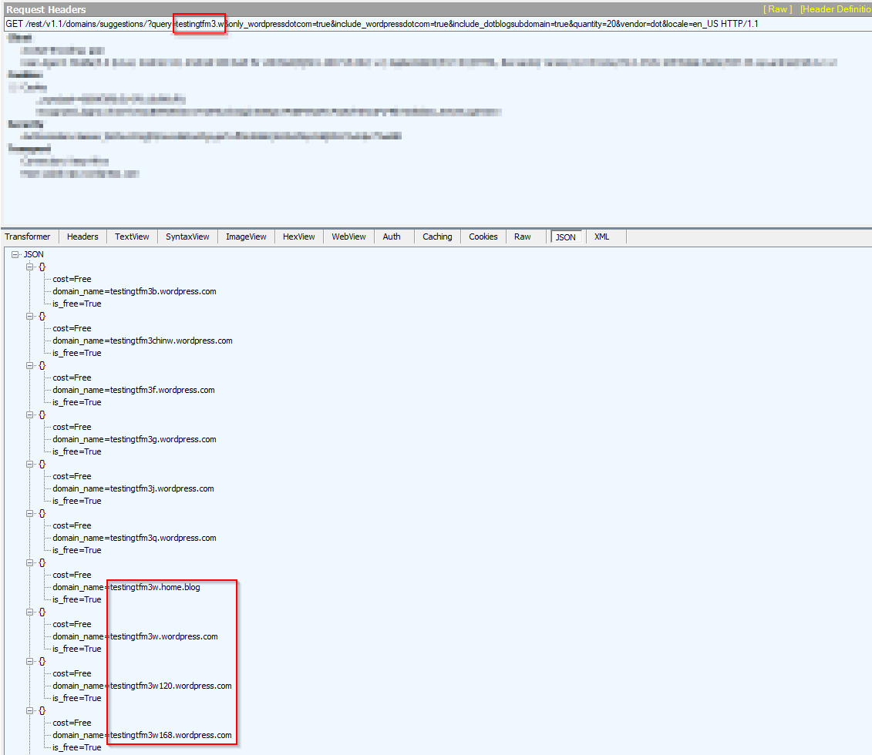
Task: Select is_free=True below testingtfm3j domain row
Action: point(77,501)
